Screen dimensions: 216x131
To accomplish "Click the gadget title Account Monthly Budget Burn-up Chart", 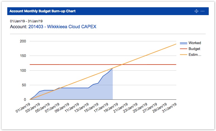I will (x=42, y=11).
